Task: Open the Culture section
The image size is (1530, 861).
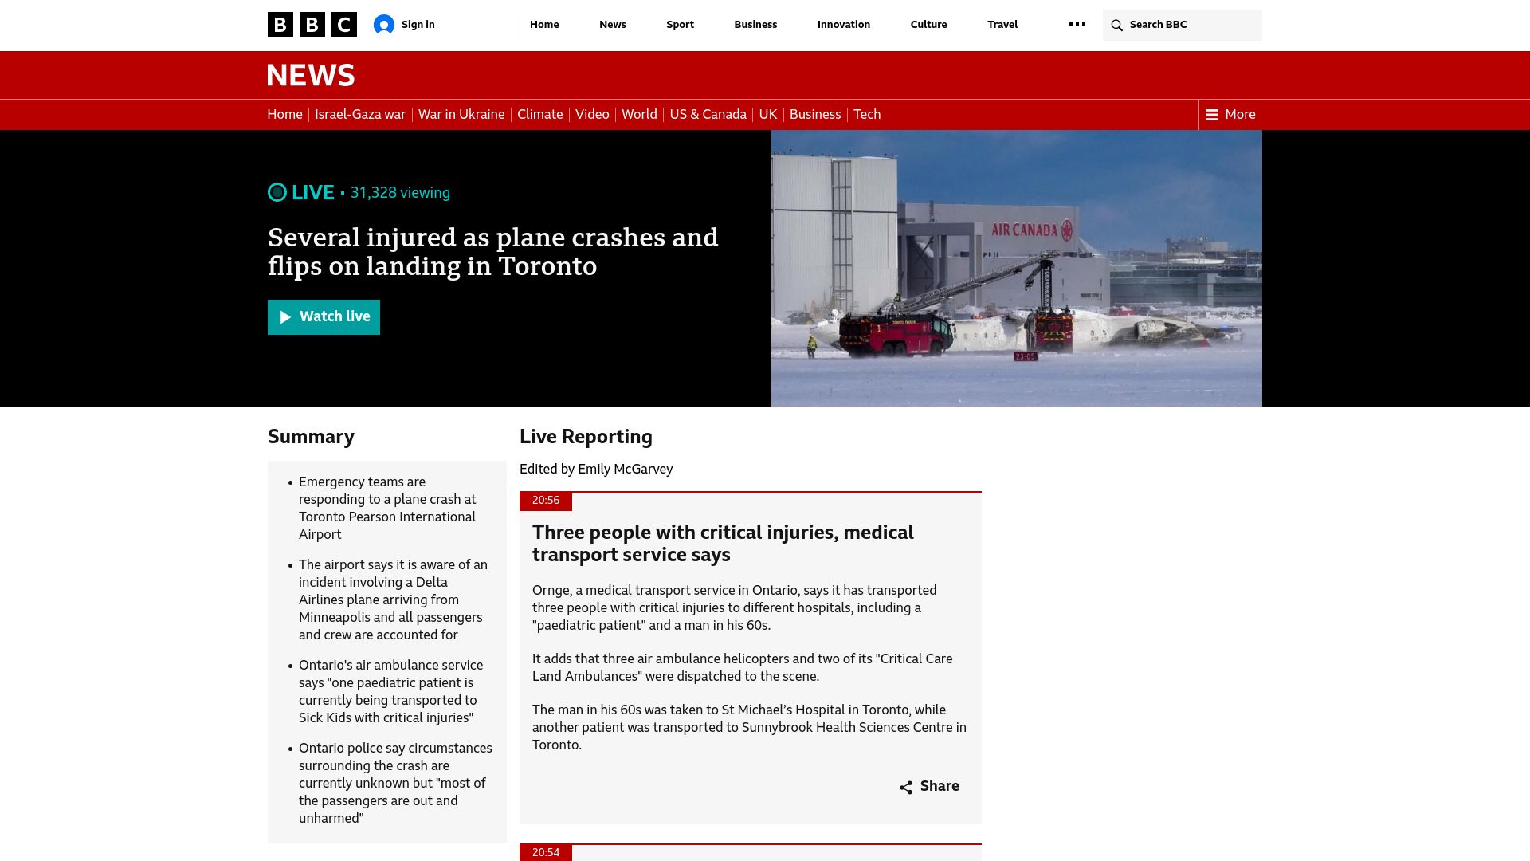Action: point(928,25)
